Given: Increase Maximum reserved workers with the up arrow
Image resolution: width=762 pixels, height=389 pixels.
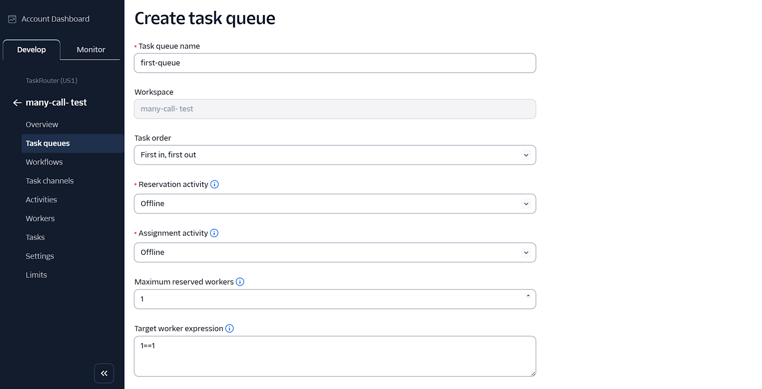Looking at the screenshot, I should 528,296.
